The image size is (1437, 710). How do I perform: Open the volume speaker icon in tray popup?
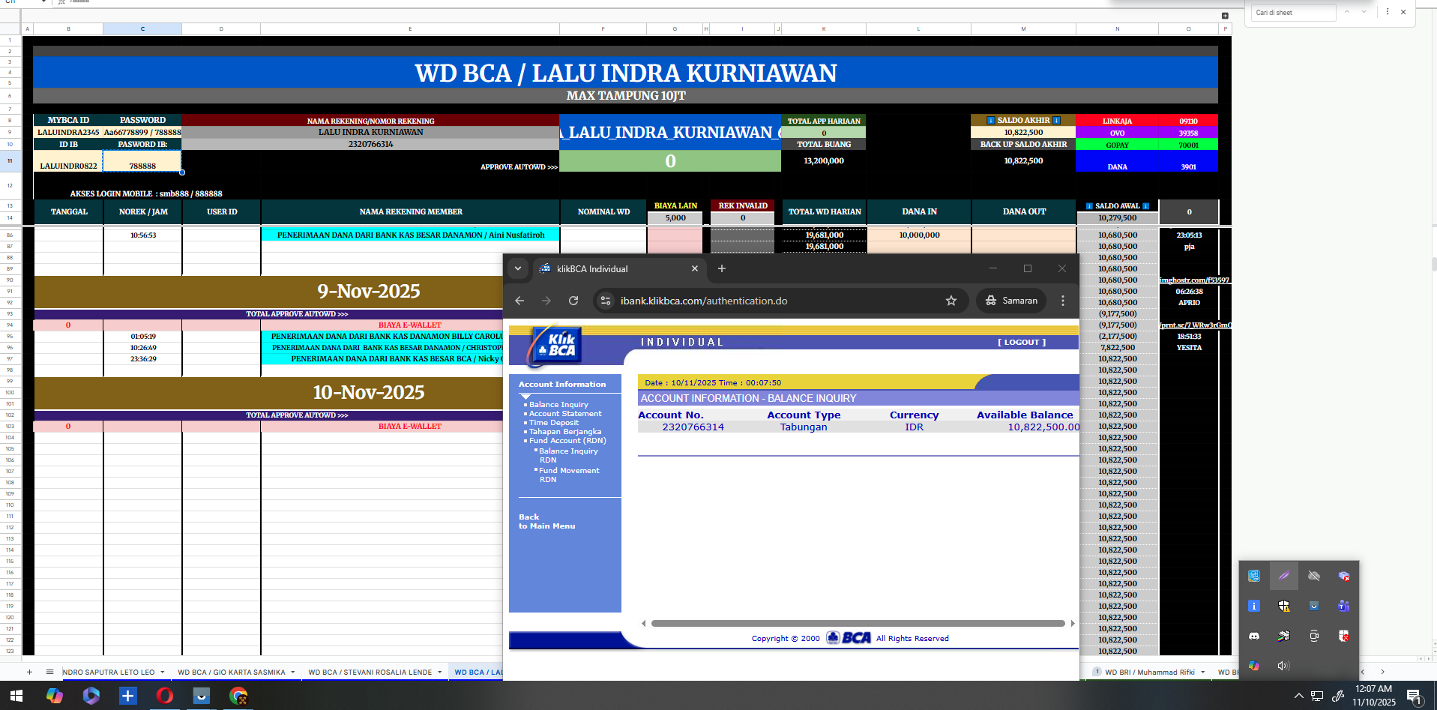1284,666
